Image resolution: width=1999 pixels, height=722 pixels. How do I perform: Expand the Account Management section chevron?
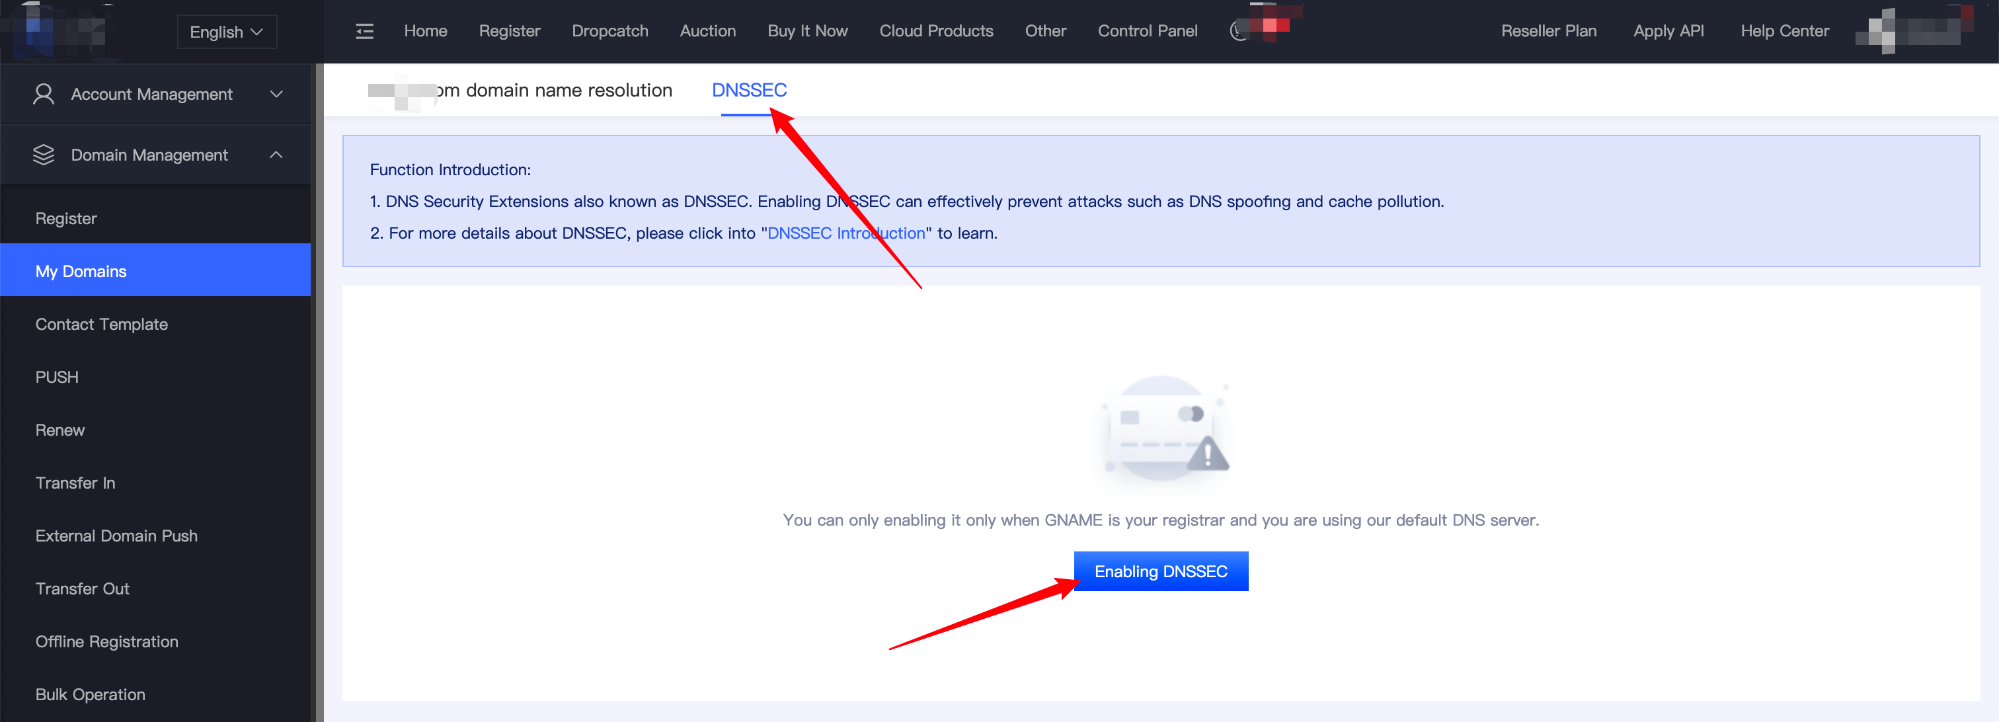[276, 94]
